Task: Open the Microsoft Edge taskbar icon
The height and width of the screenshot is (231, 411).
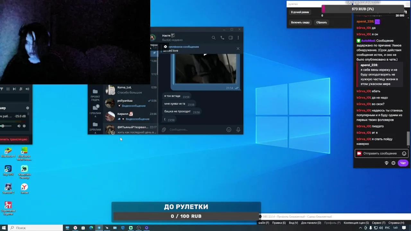Action: coord(91,228)
